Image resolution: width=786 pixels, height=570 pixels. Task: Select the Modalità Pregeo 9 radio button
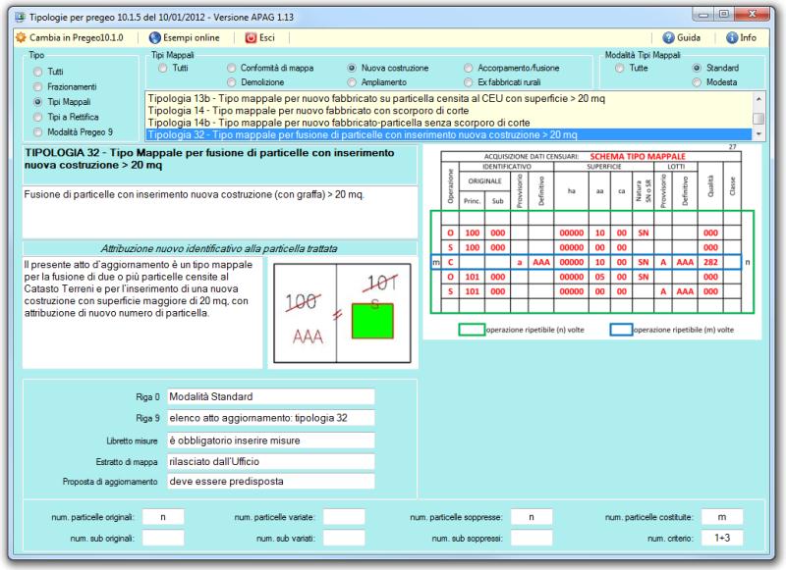(x=37, y=132)
